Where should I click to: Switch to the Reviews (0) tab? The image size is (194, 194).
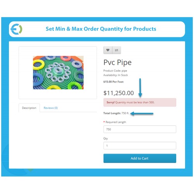tap(50, 108)
